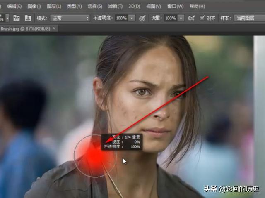The width and height of the screenshot is (265, 198).
Task: Close the Brush.jpg document tab
Action: (54, 28)
